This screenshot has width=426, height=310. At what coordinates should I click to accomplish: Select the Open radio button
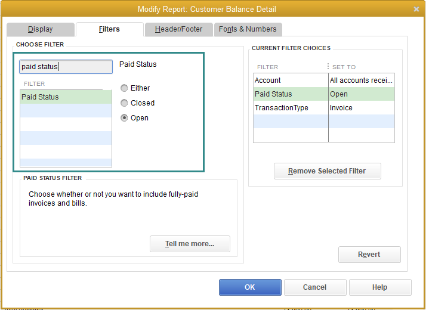pos(124,118)
